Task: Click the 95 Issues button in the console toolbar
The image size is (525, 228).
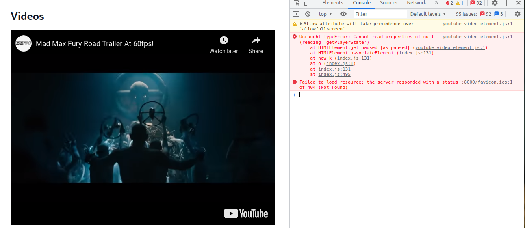Action: [479, 14]
